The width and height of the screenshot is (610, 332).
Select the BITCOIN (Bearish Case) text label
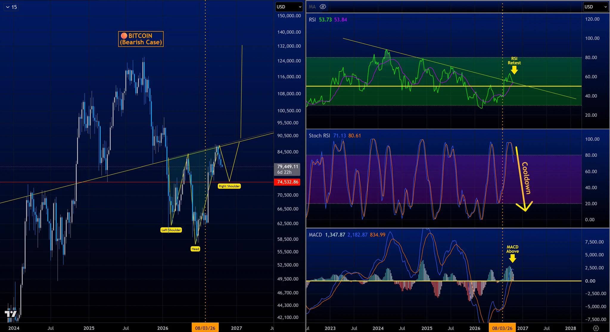coord(141,39)
